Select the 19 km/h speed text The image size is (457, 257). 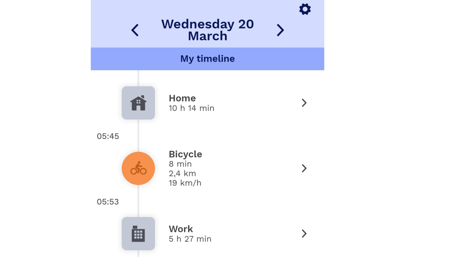click(x=185, y=183)
